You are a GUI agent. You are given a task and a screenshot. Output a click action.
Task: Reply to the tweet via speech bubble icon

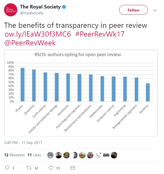click(7, 167)
